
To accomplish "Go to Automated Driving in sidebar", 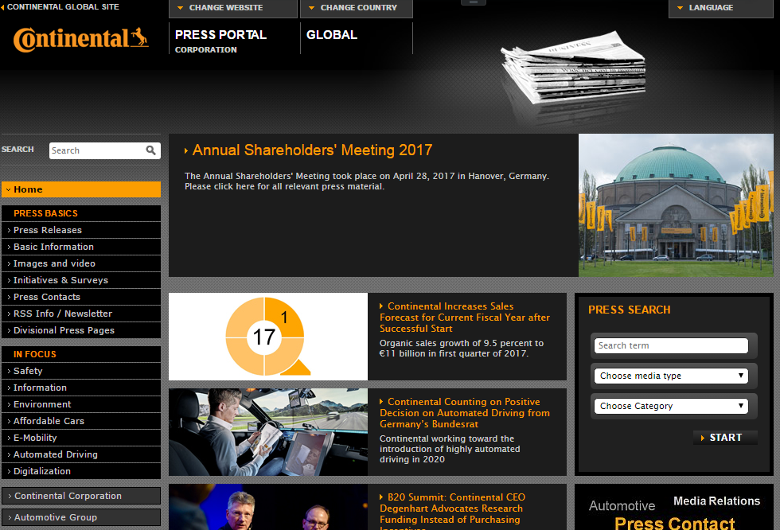I will [x=56, y=454].
